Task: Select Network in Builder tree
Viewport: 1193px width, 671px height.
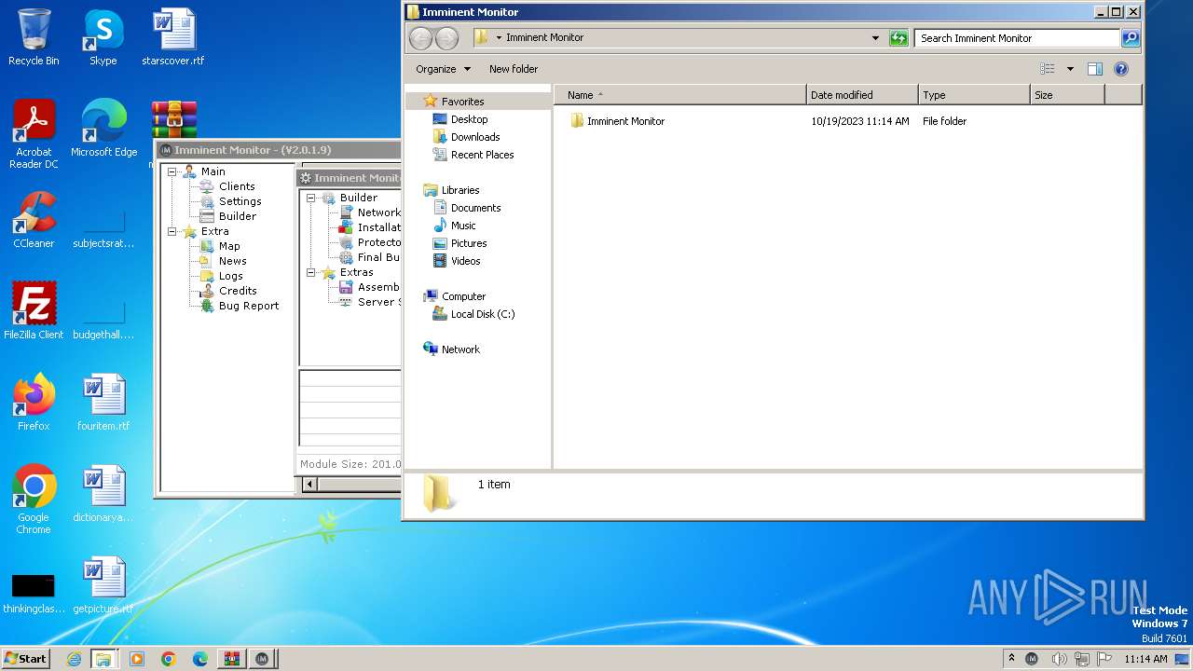Action: click(x=378, y=212)
